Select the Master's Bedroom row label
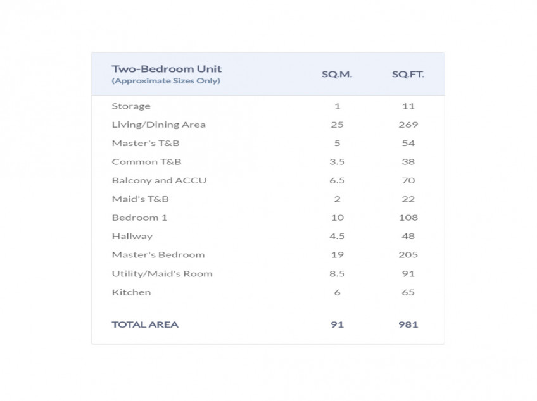Screen dimensions: 537x401 158,255
